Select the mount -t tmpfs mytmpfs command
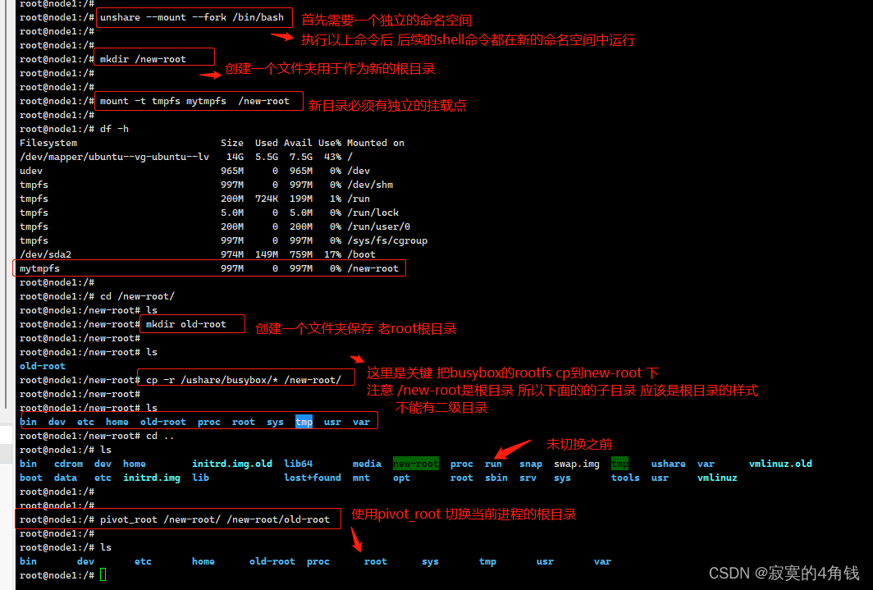 pos(199,101)
